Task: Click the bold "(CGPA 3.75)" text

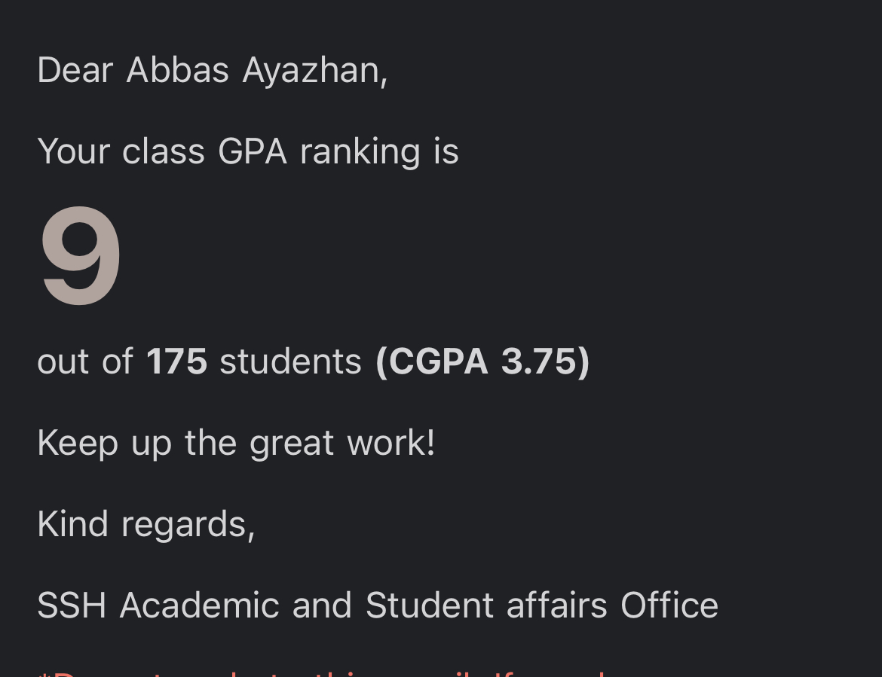Action: pos(482,361)
